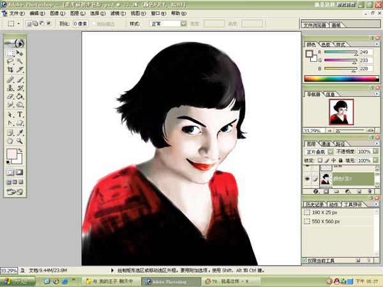Toggle lock transparent pixels in Layers panel
The image size is (383, 287).
point(320,160)
